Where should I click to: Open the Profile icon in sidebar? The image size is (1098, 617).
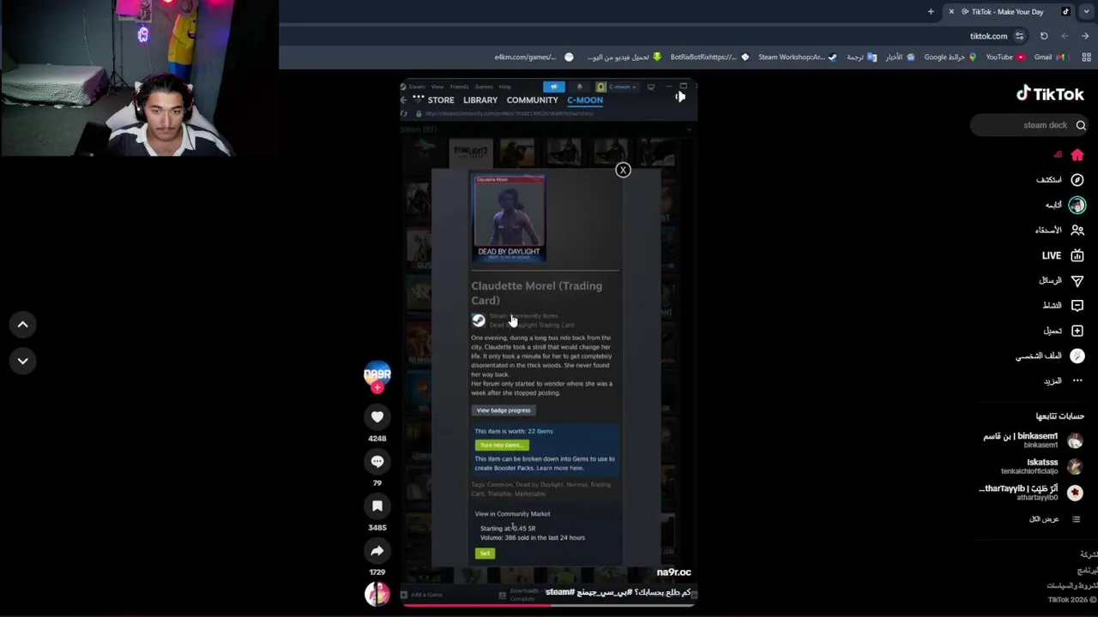coord(1077,356)
